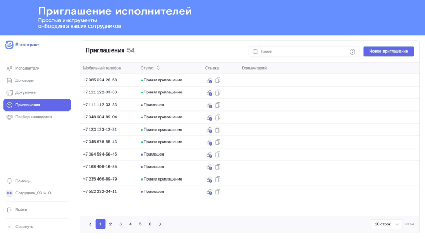Copy link for +7 111 122-33-33
Viewport: 425px width, 239px height.
pos(218,92)
